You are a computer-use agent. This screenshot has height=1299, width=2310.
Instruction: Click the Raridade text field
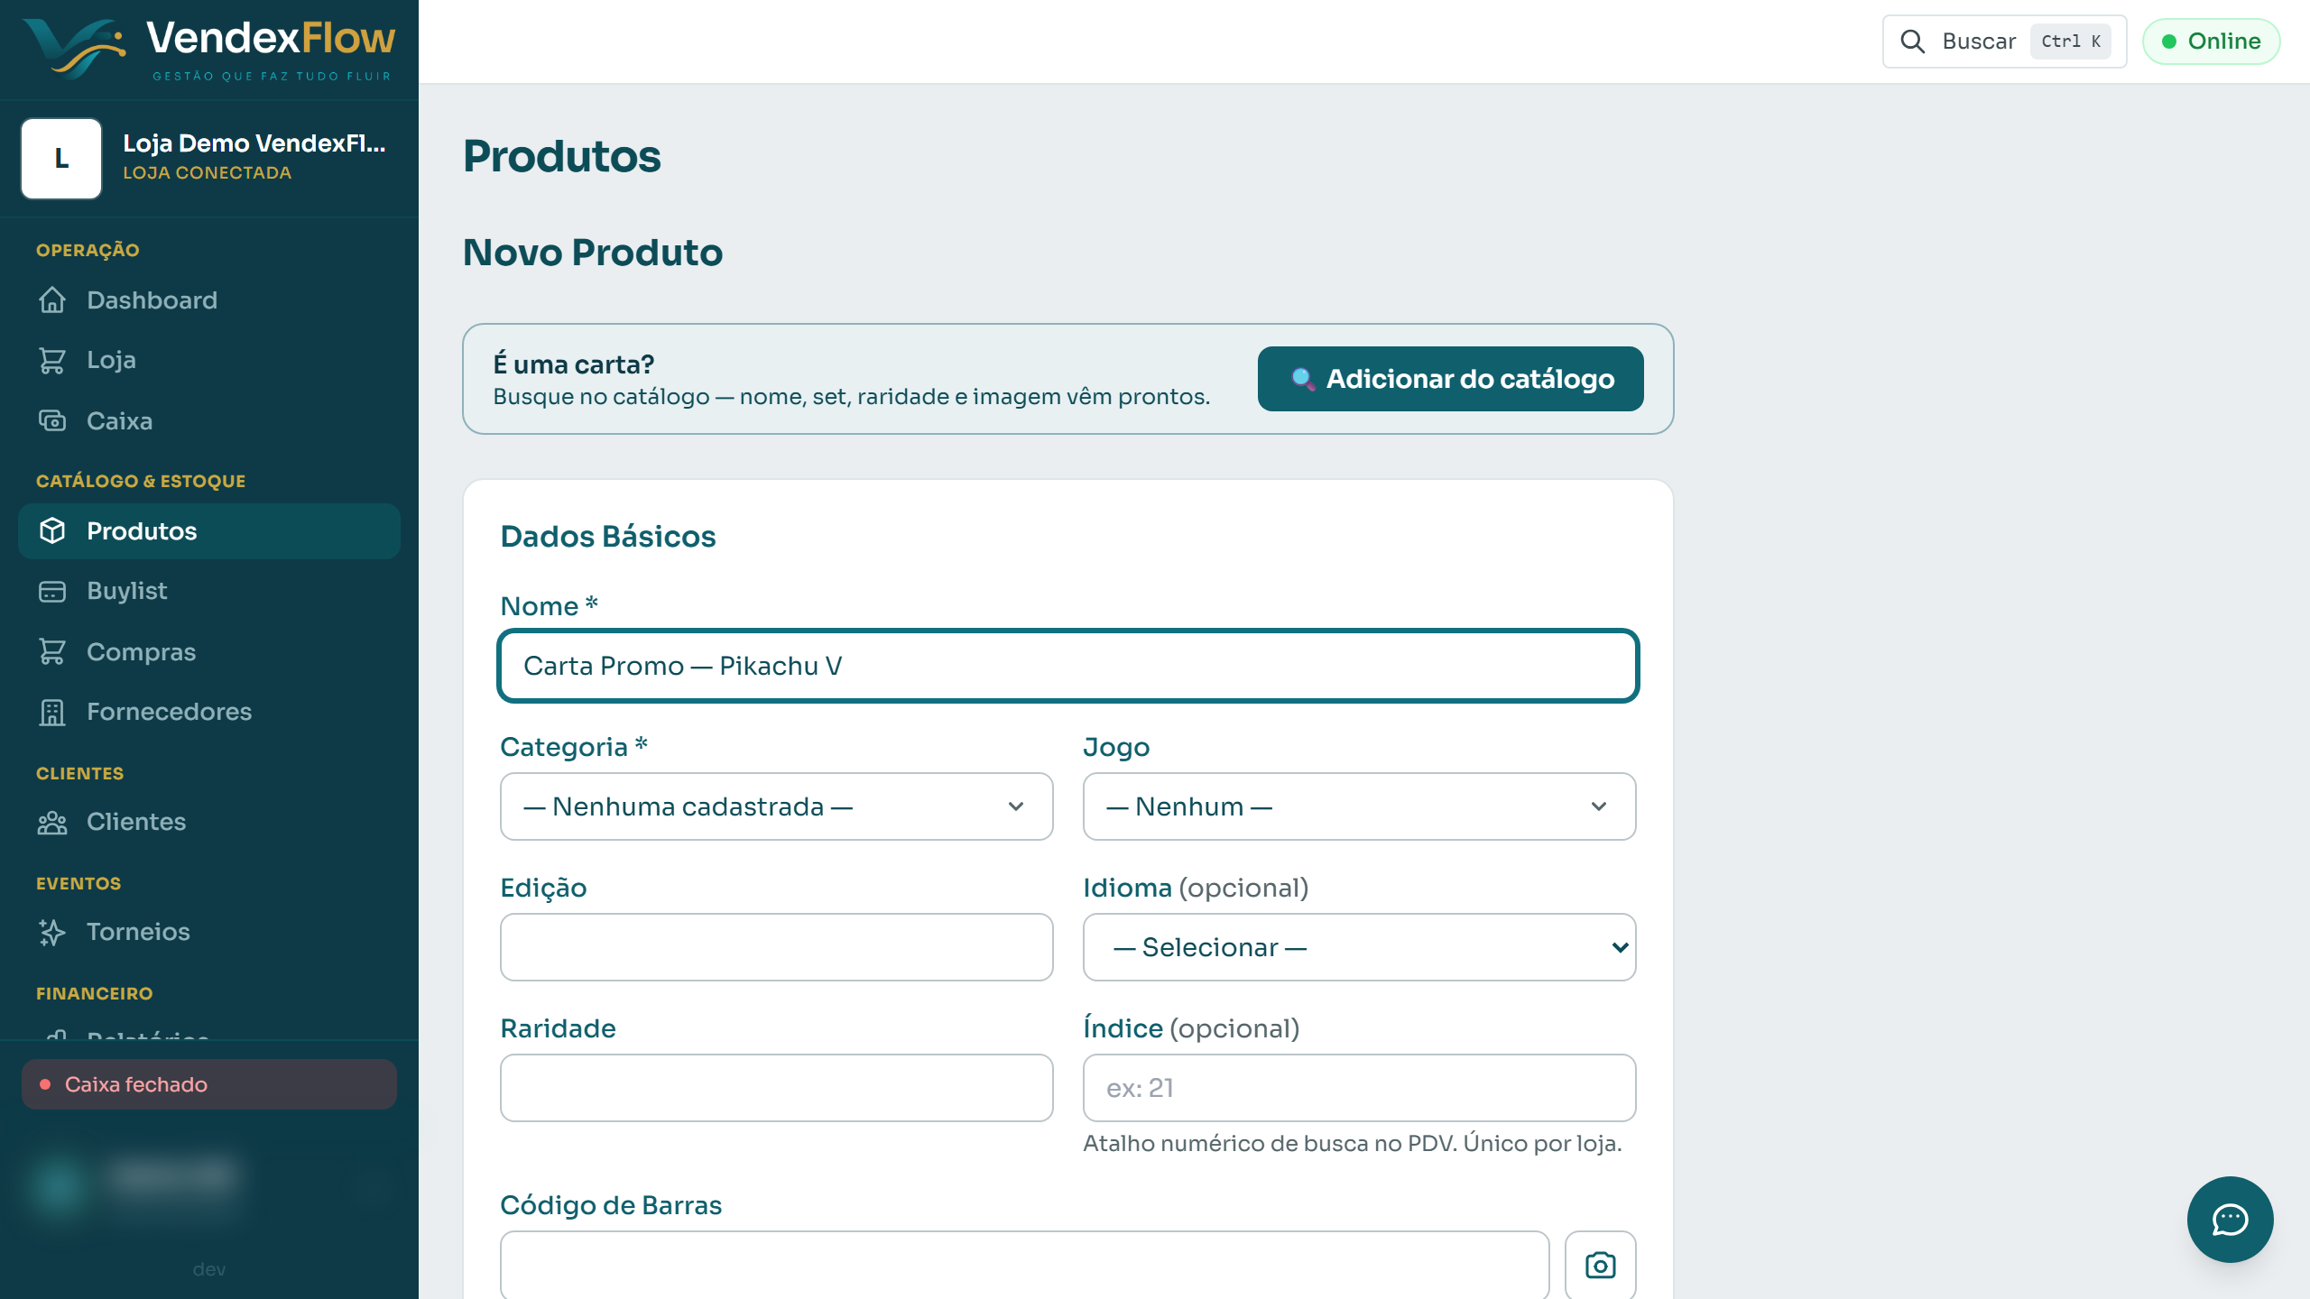point(776,1088)
